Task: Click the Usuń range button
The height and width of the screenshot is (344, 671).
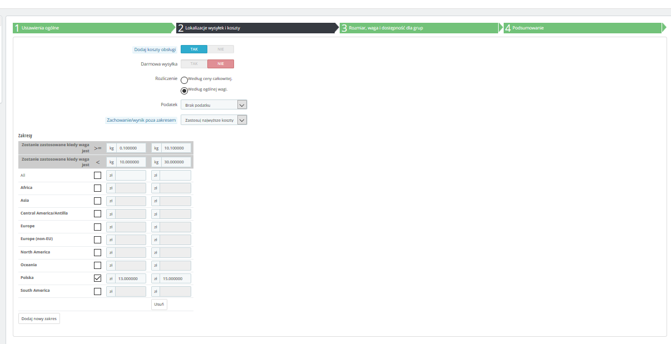Action: [x=159, y=305]
